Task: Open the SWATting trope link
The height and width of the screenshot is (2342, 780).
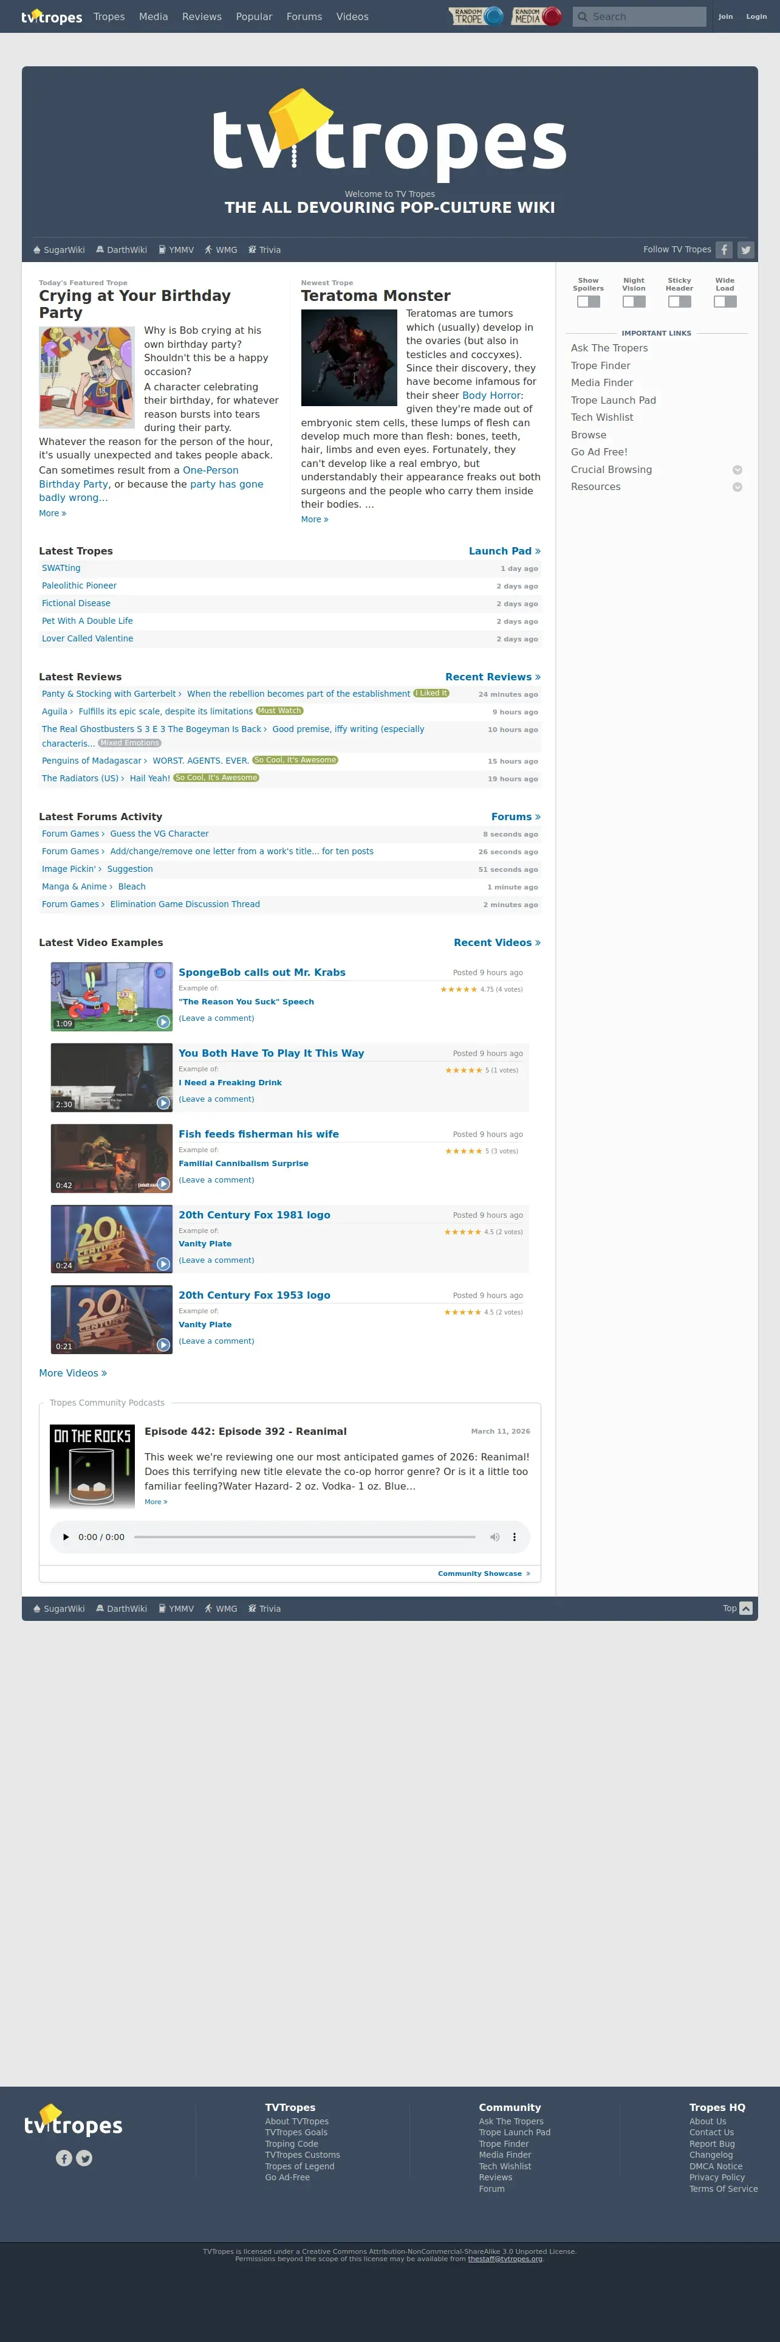Action: 61,568
